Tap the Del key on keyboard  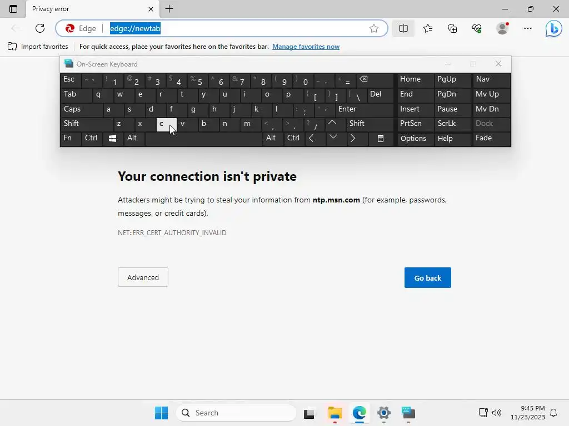[x=380, y=94]
